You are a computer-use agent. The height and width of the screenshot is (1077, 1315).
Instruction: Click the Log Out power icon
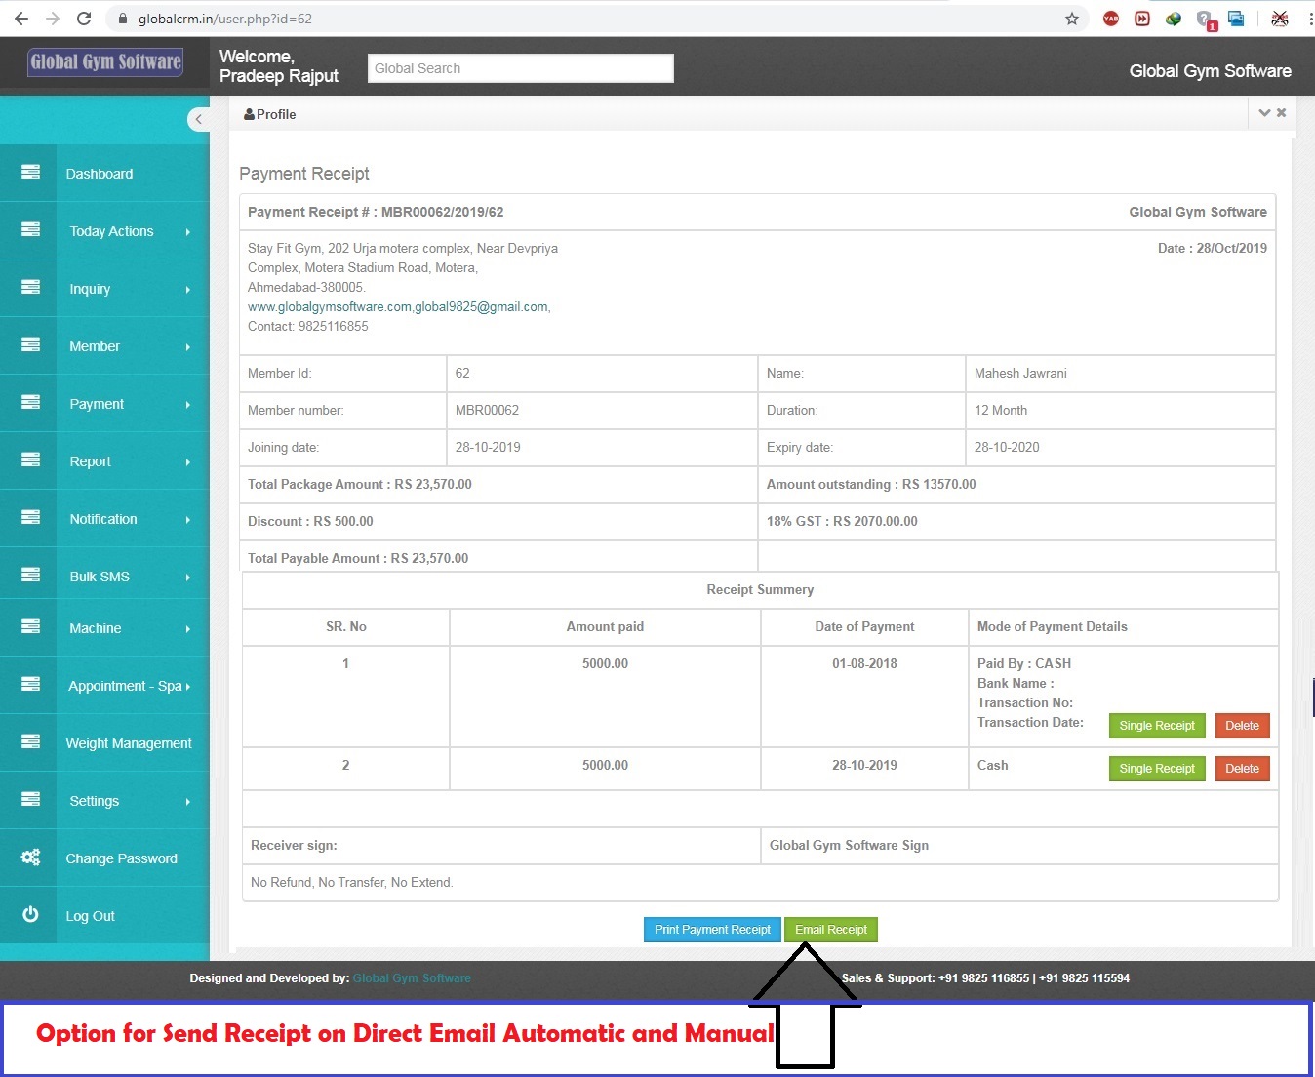(29, 915)
